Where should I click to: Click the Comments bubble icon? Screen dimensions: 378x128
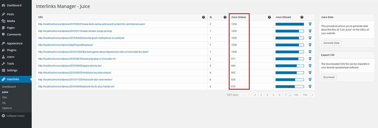click(3, 35)
